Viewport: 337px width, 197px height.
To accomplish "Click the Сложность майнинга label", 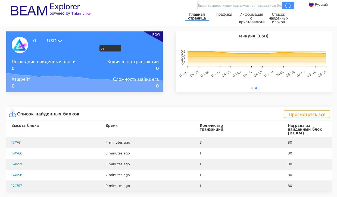I will (x=136, y=79).
